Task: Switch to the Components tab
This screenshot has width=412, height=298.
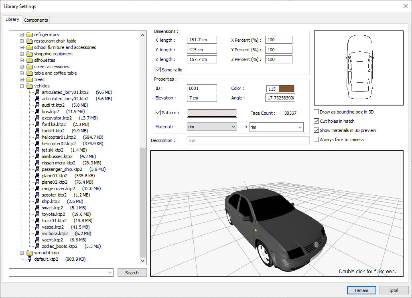Action: (36, 20)
